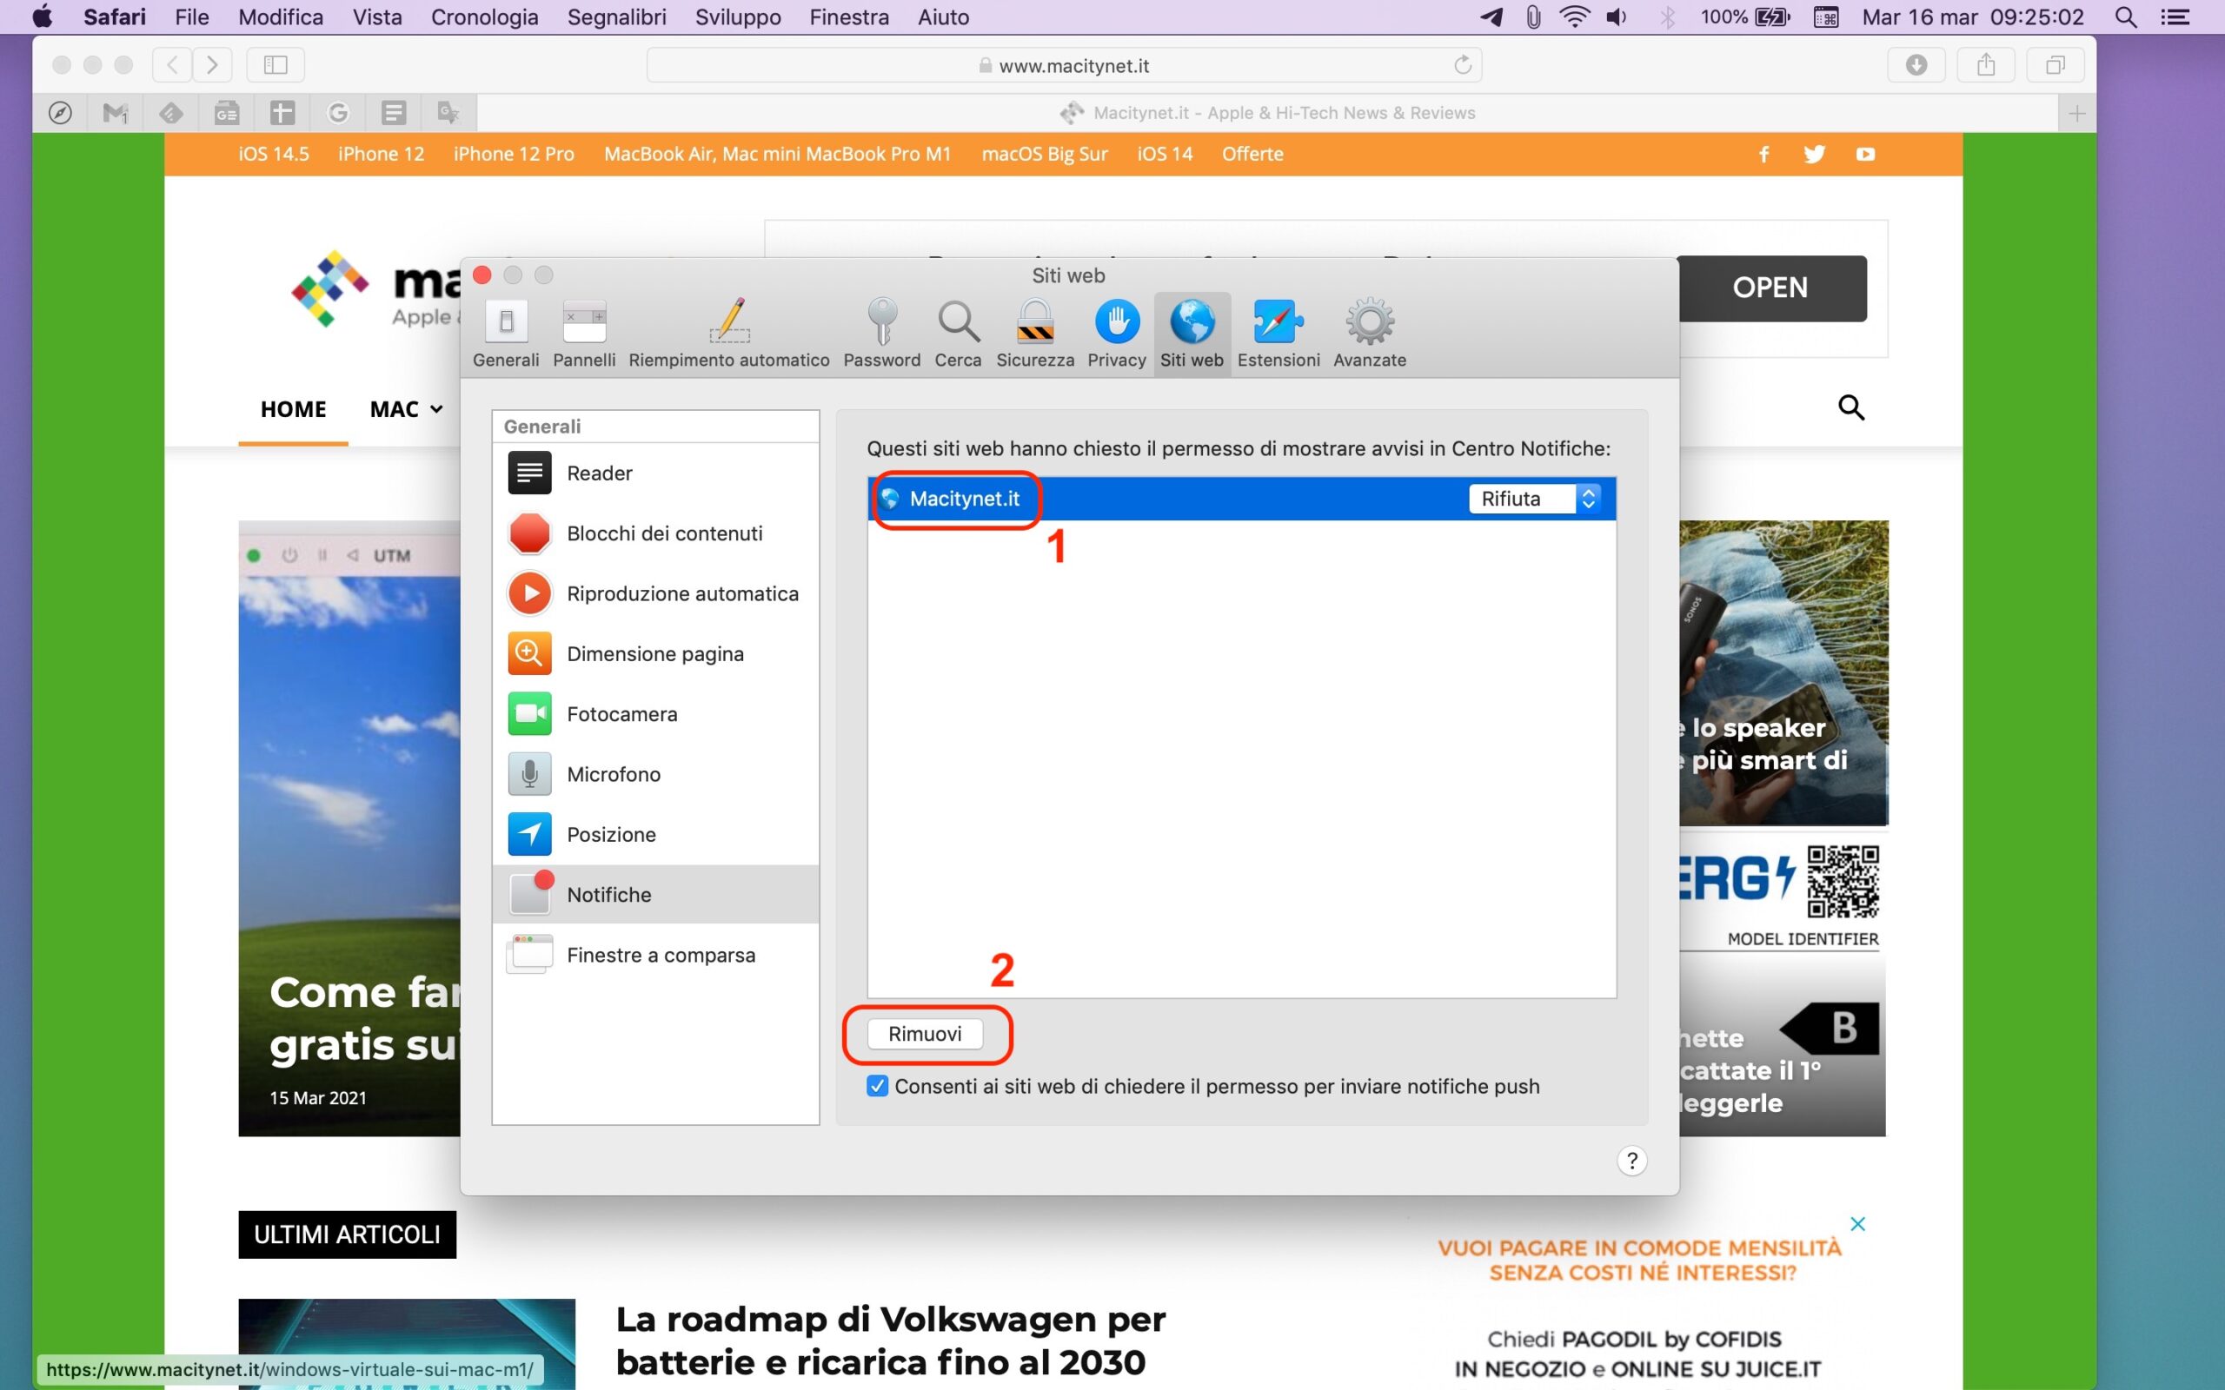Uncheck allow websites push notification requests
The height and width of the screenshot is (1390, 2225).
(877, 1086)
